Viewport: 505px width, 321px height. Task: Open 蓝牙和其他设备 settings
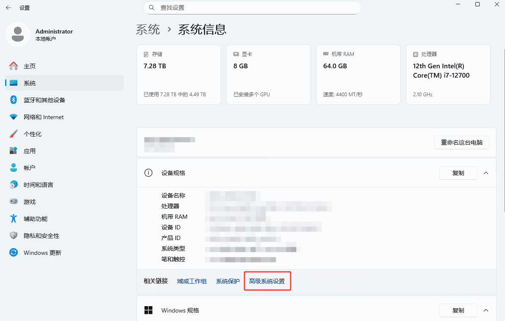pos(64,100)
